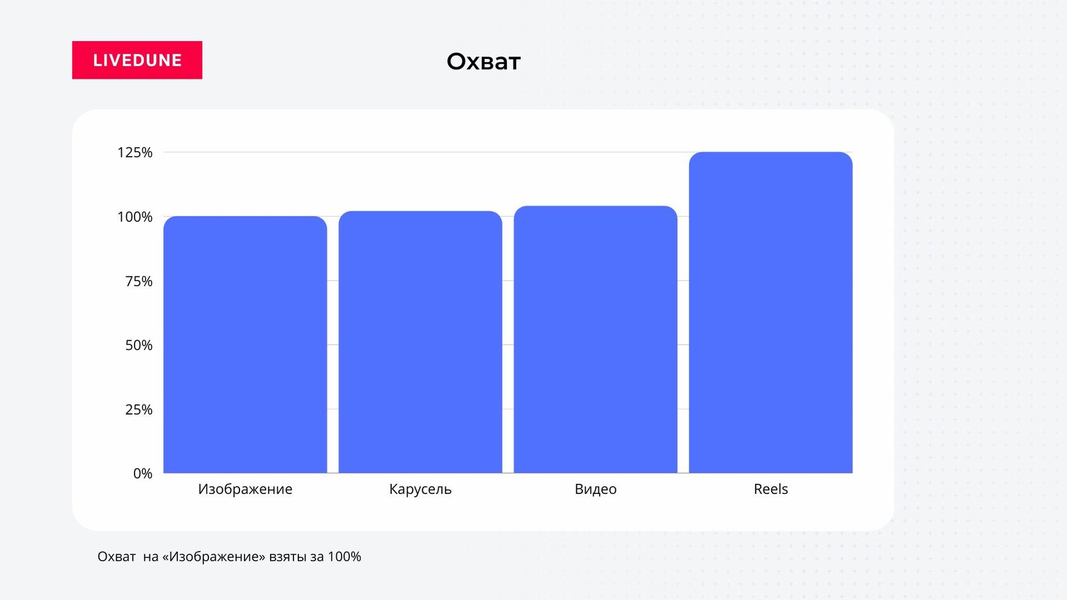The image size is (1067, 600).
Task: Click the Изображение axis label
Action: [x=245, y=490]
